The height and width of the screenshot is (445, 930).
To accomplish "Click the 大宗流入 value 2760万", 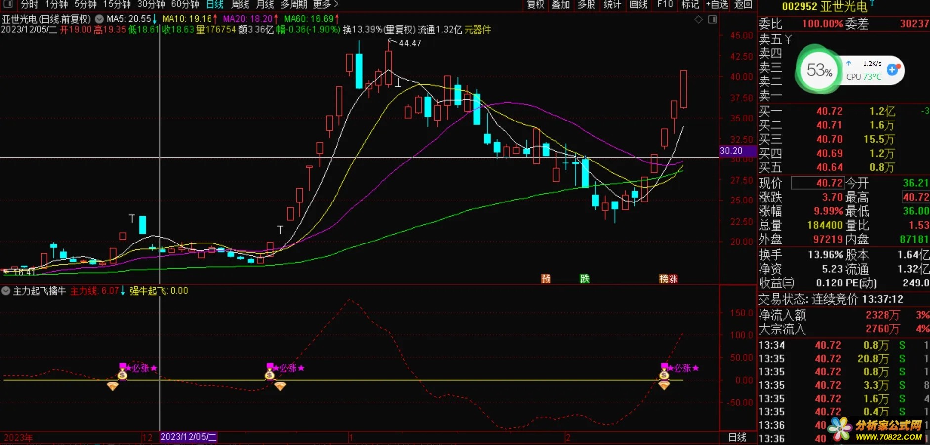I will [882, 329].
